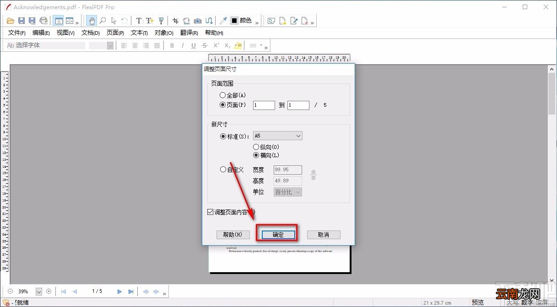The width and height of the screenshot is (557, 307).
Task: Select the page numbering text tool
Action: (161, 21)
